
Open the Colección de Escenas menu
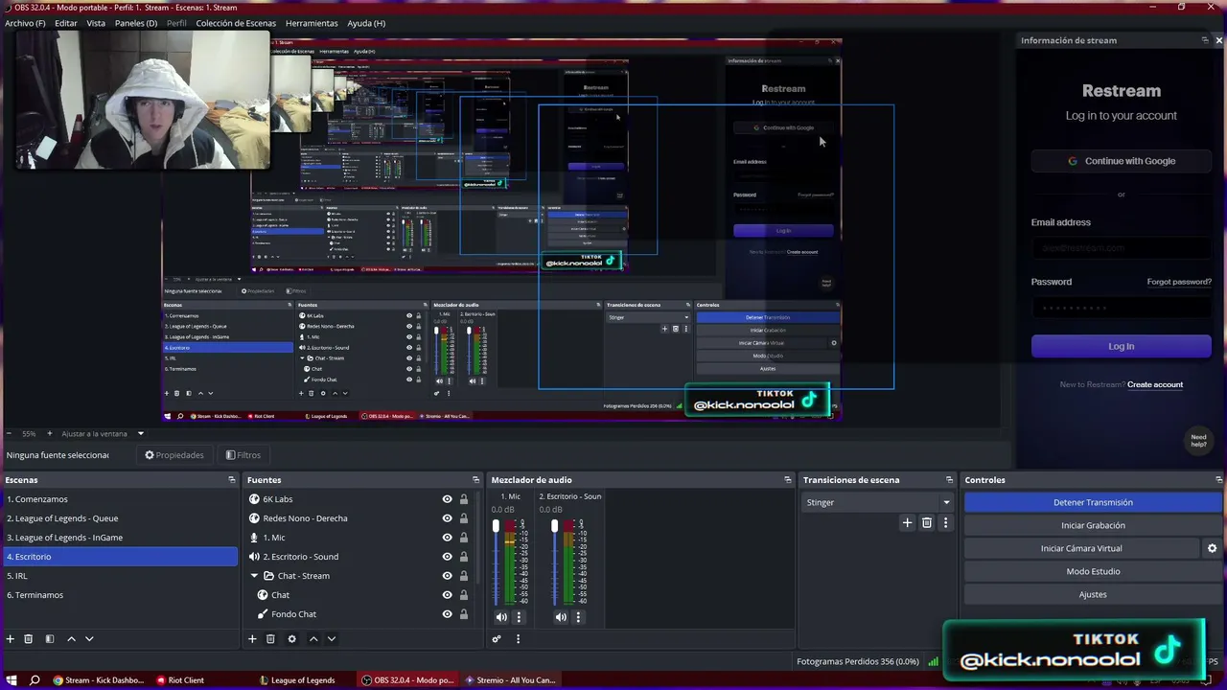236,23
